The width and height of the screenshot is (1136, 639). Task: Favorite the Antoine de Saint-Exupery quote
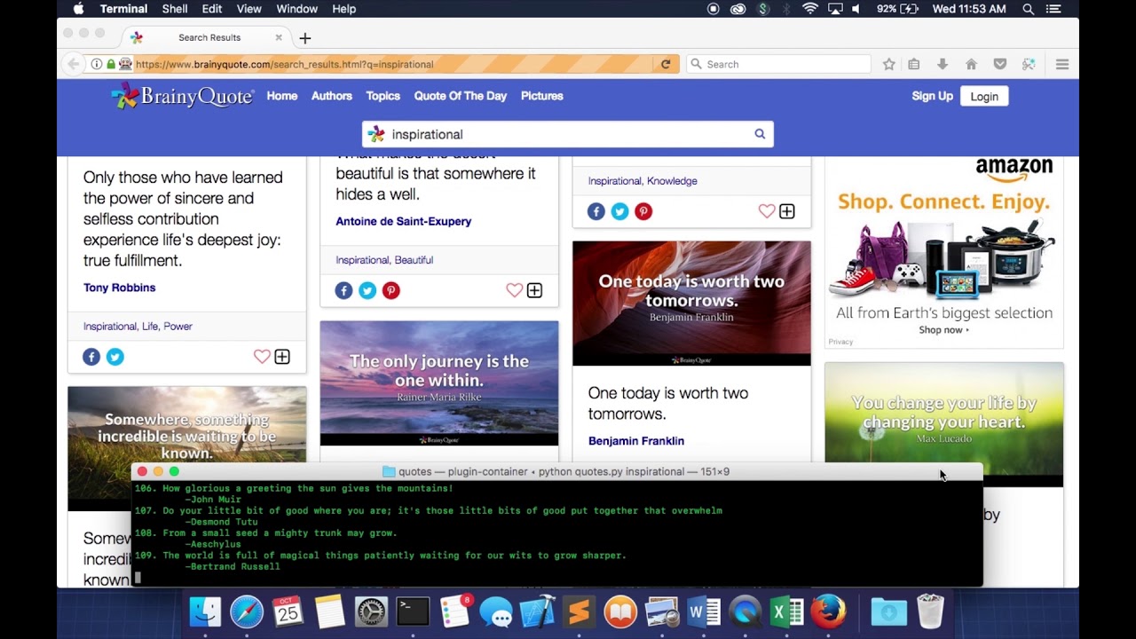(x=514, y=290)
